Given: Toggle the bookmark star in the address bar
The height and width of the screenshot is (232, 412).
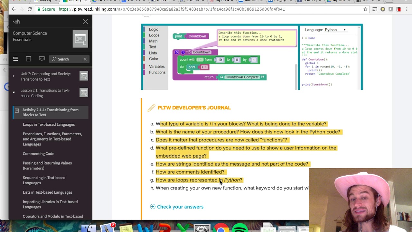Looking at the screenshot, I should pos(365,9).
